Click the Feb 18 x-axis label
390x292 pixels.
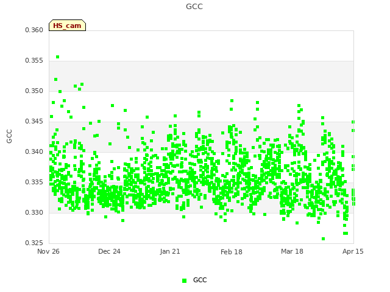click(x=232, y=252)
